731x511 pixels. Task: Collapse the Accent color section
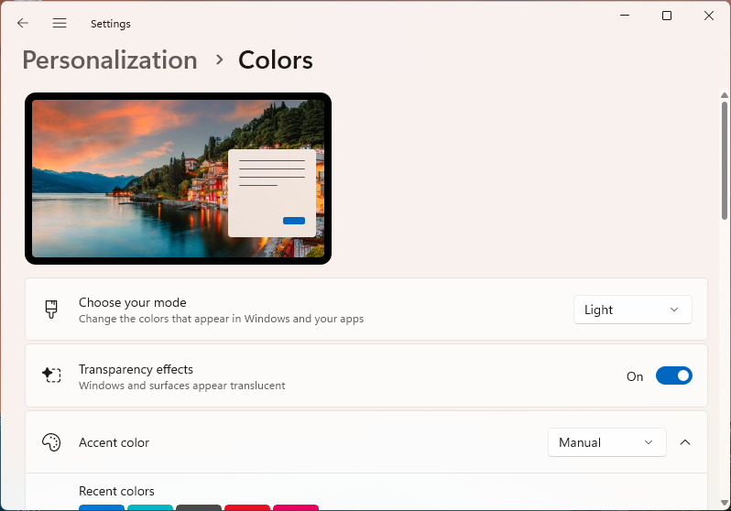pos(684,442)
